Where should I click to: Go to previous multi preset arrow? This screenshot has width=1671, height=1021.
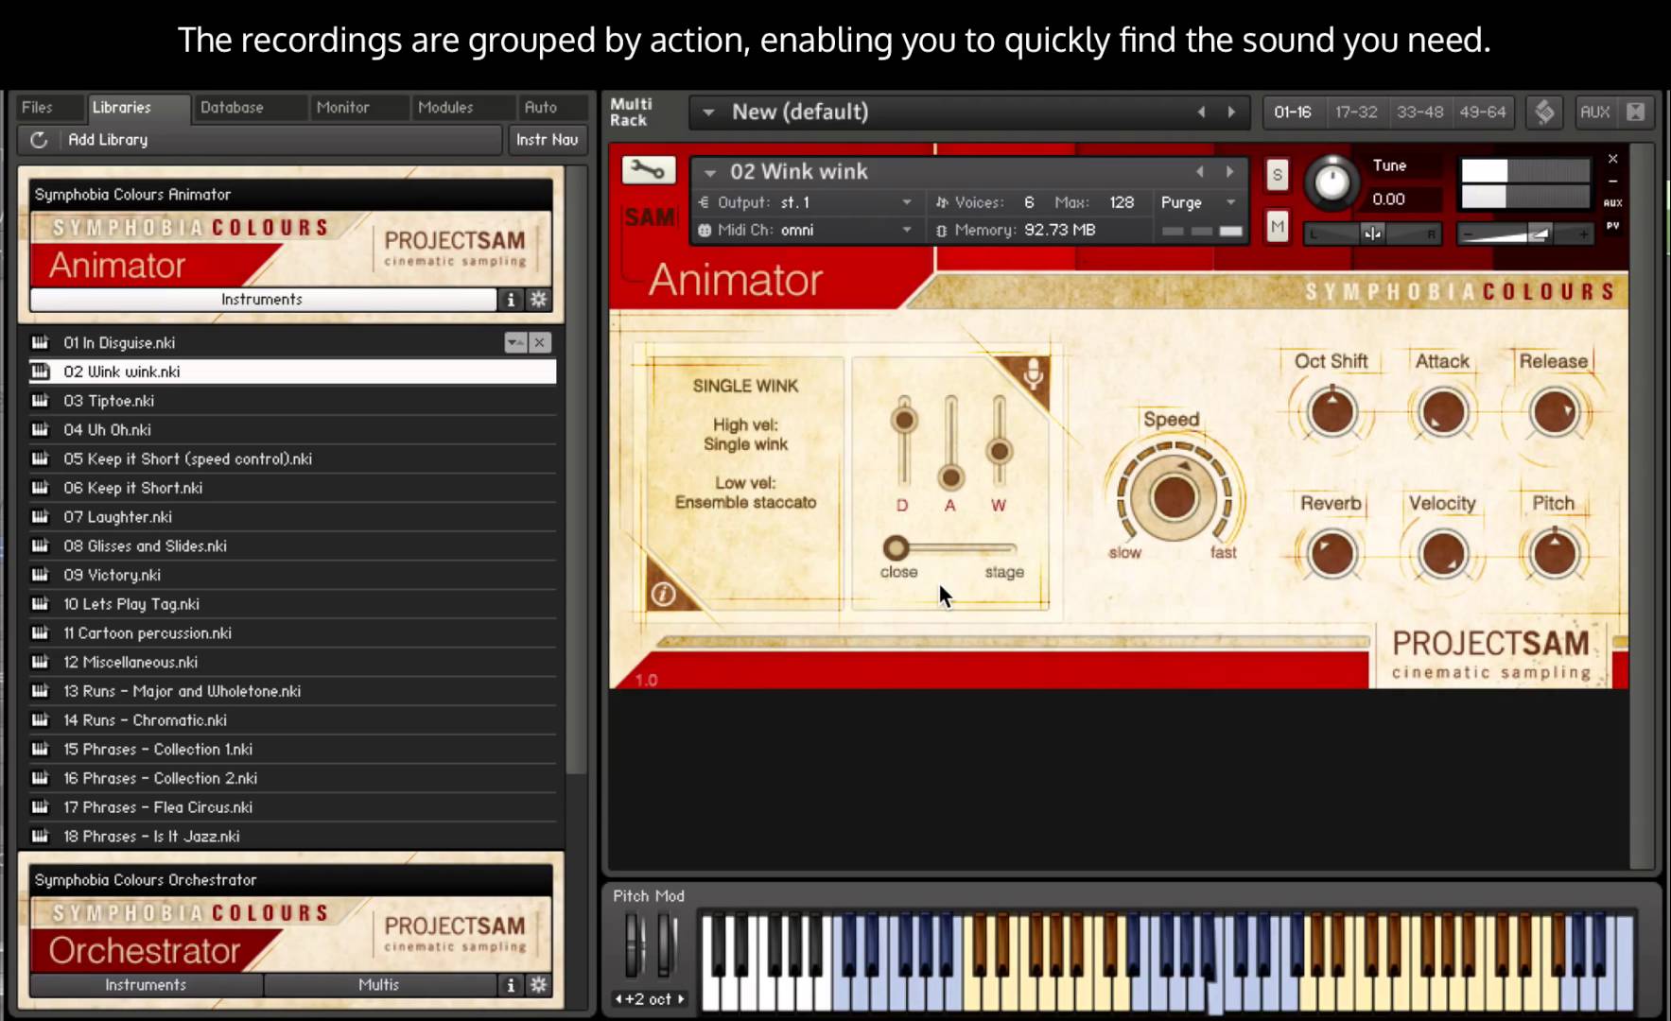click(1202, 112)
